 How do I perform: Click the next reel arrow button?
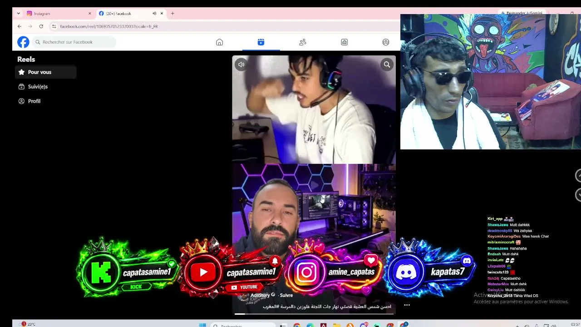[x=578, y=195]
